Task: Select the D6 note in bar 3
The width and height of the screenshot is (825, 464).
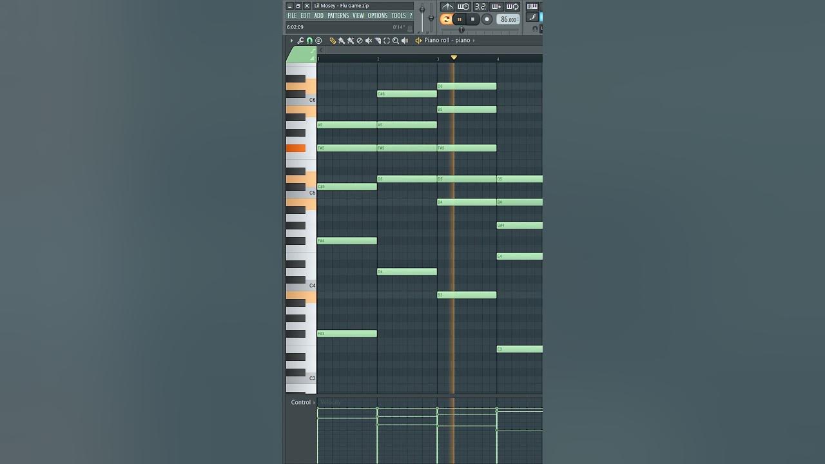Action: pos(467,86)
